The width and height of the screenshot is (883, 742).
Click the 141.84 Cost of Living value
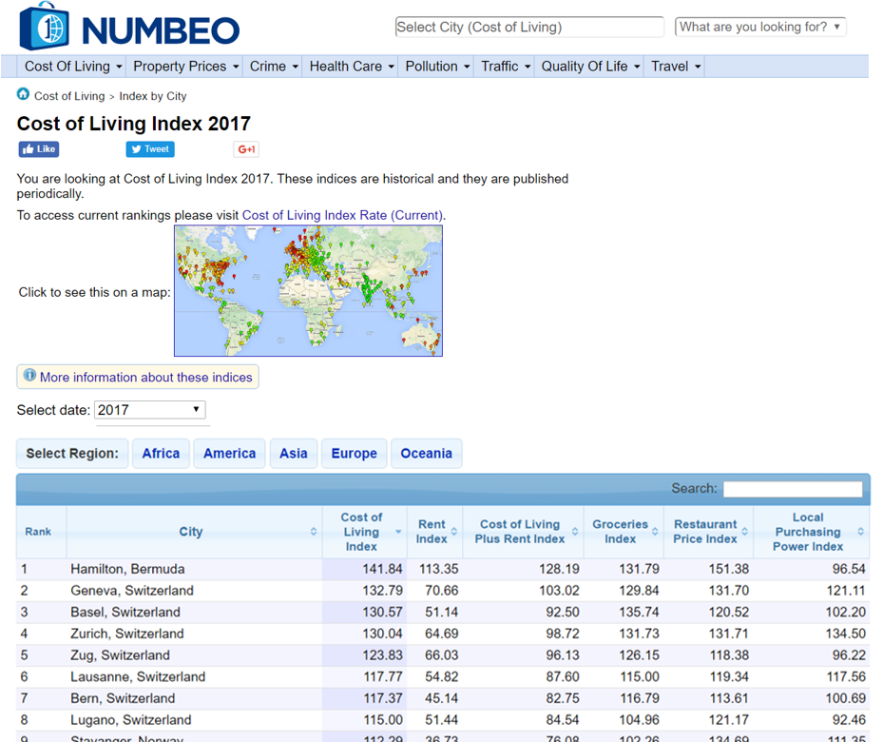pyautogui.click(x=382, y=569)
